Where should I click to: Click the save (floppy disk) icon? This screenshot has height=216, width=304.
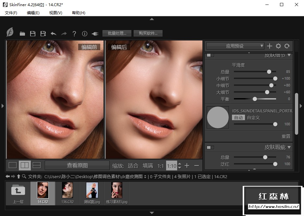(x=32, y=34)
